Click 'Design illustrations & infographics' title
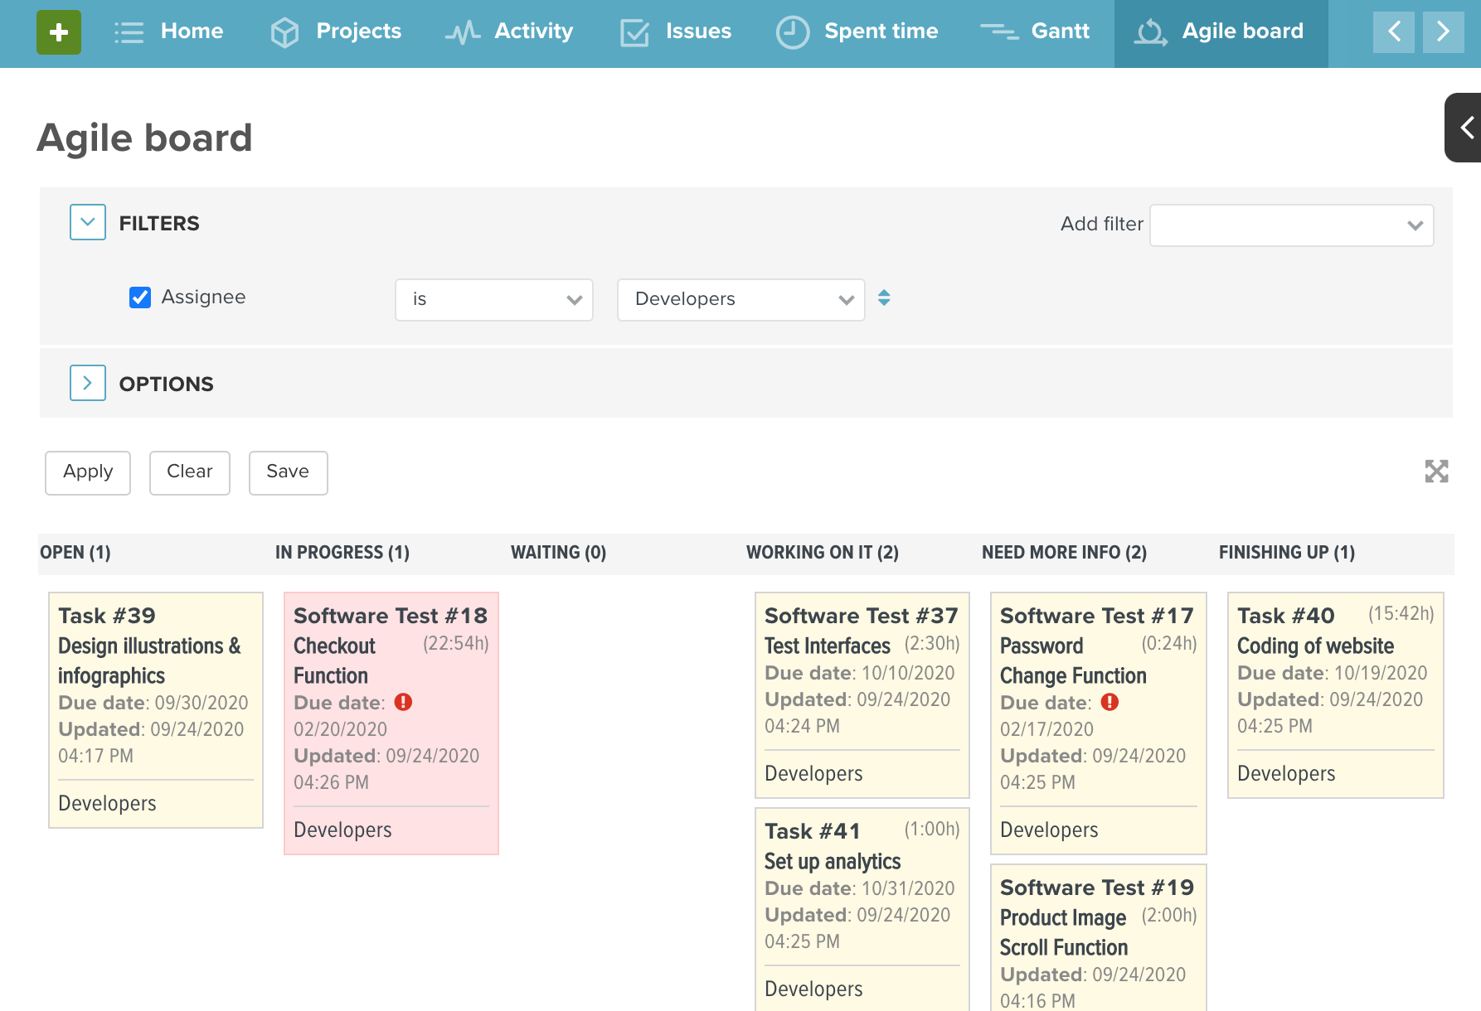Viewport: 1481px width, 1011px height. click(x=149, y=660)
